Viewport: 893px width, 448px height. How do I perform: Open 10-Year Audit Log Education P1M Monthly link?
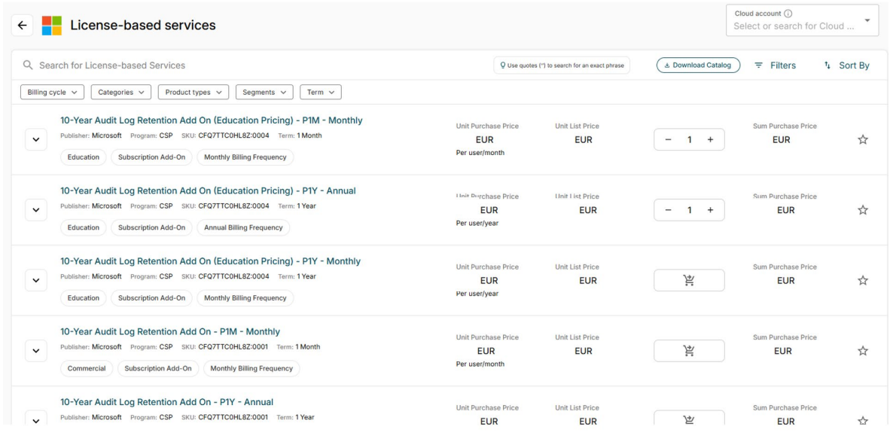pos(212,120)
